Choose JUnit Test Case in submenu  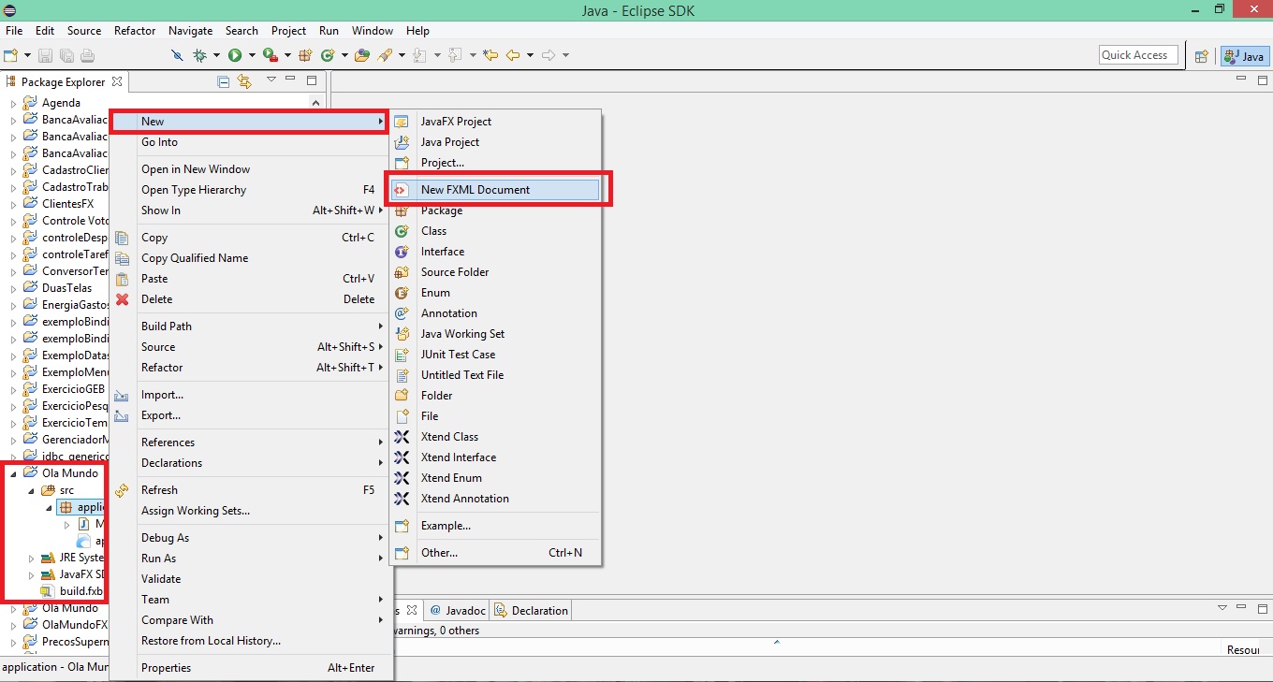pos(495,355)
